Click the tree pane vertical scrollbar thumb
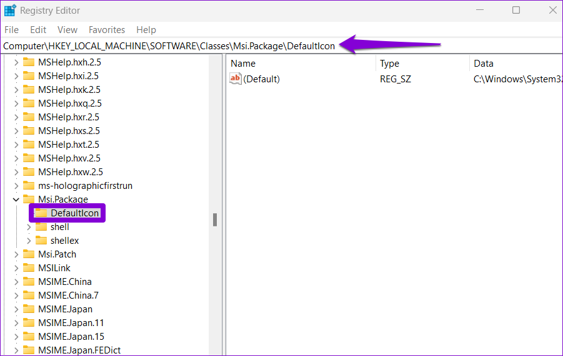The height and width of the screenshot is (356, 563). click(x=215, y=219)
